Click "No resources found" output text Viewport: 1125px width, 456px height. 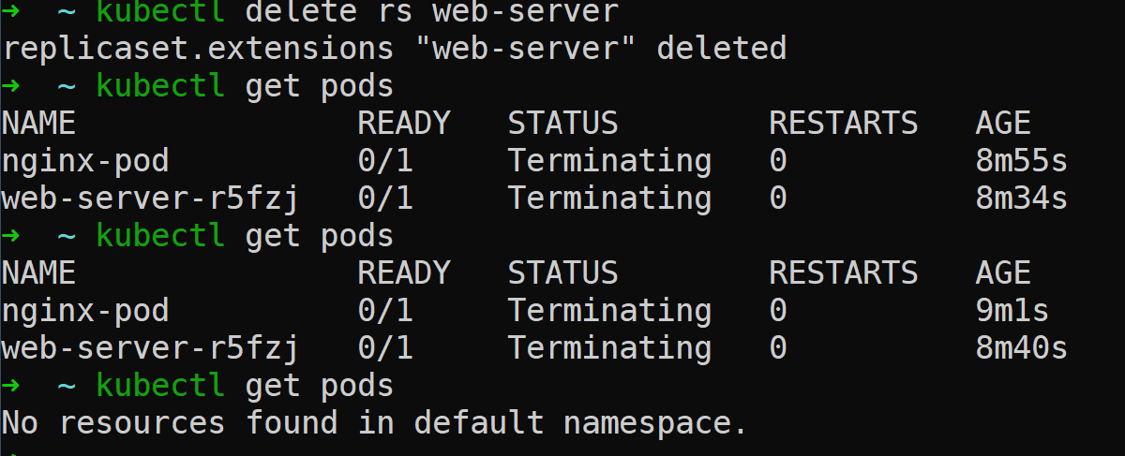coord(169,423)
